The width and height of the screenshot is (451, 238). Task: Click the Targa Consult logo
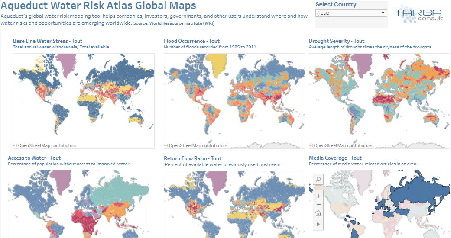point(418,15)
